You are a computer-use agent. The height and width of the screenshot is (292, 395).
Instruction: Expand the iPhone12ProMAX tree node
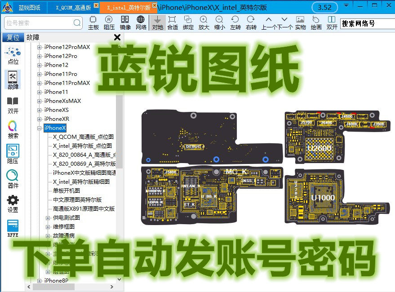(39, 47)
